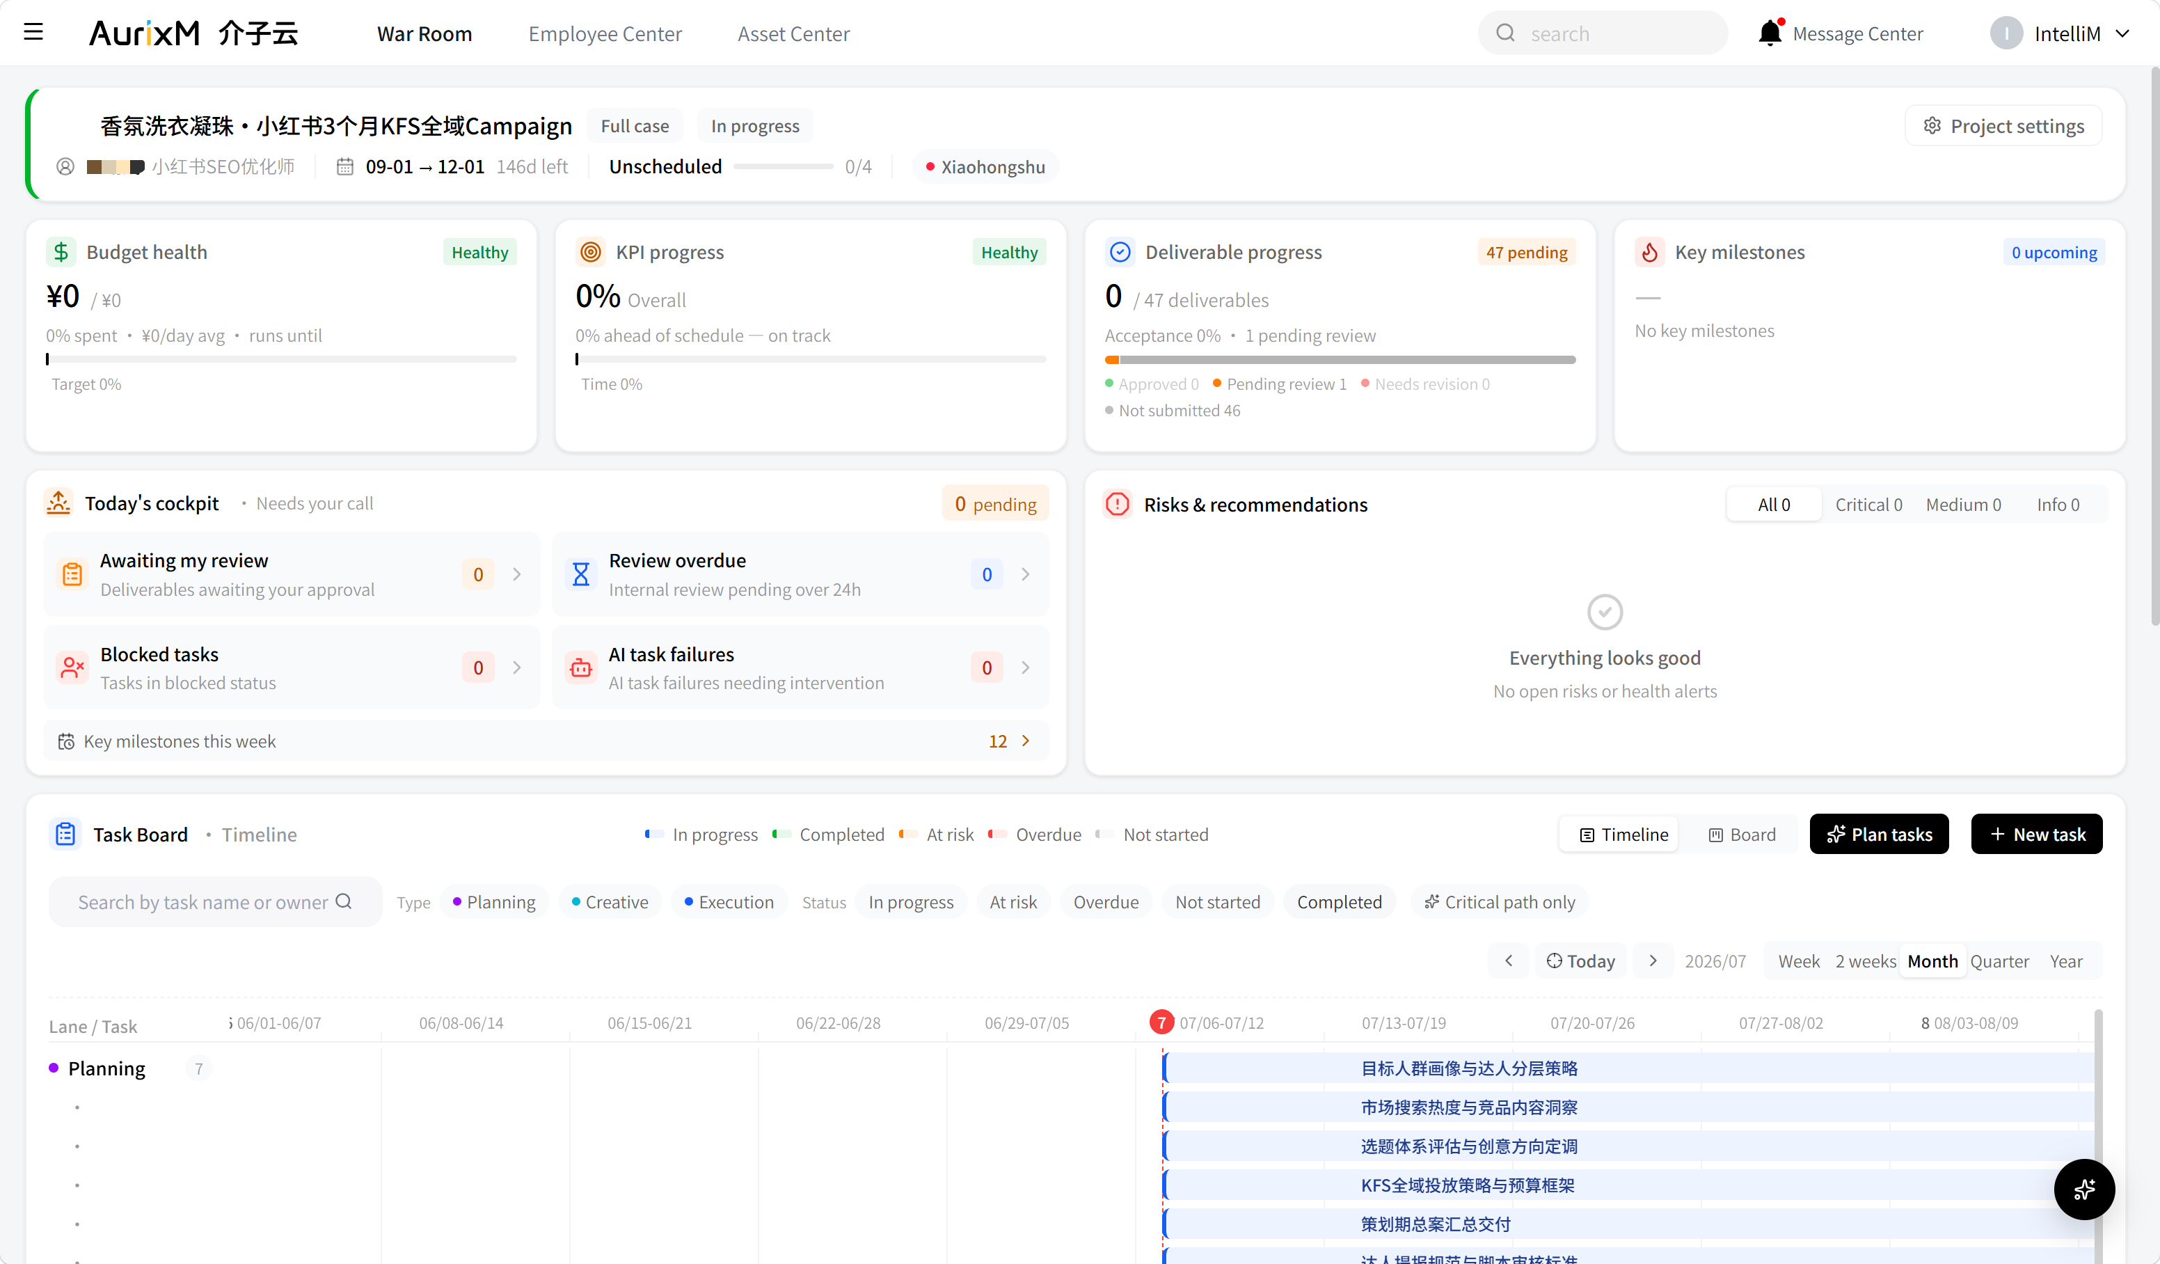The image size is (2160, 1264).
Task: Click the Everything looks good check icon
Action: coord(1605,611)
